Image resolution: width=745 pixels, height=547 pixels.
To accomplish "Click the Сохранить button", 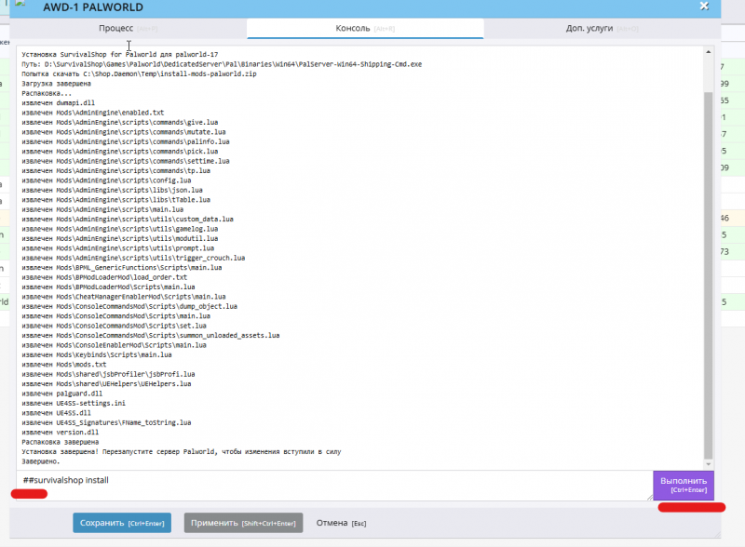I will click(x=121, y=523).
